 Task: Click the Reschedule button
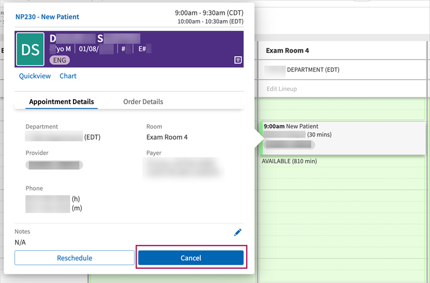[x=75, y=258]
